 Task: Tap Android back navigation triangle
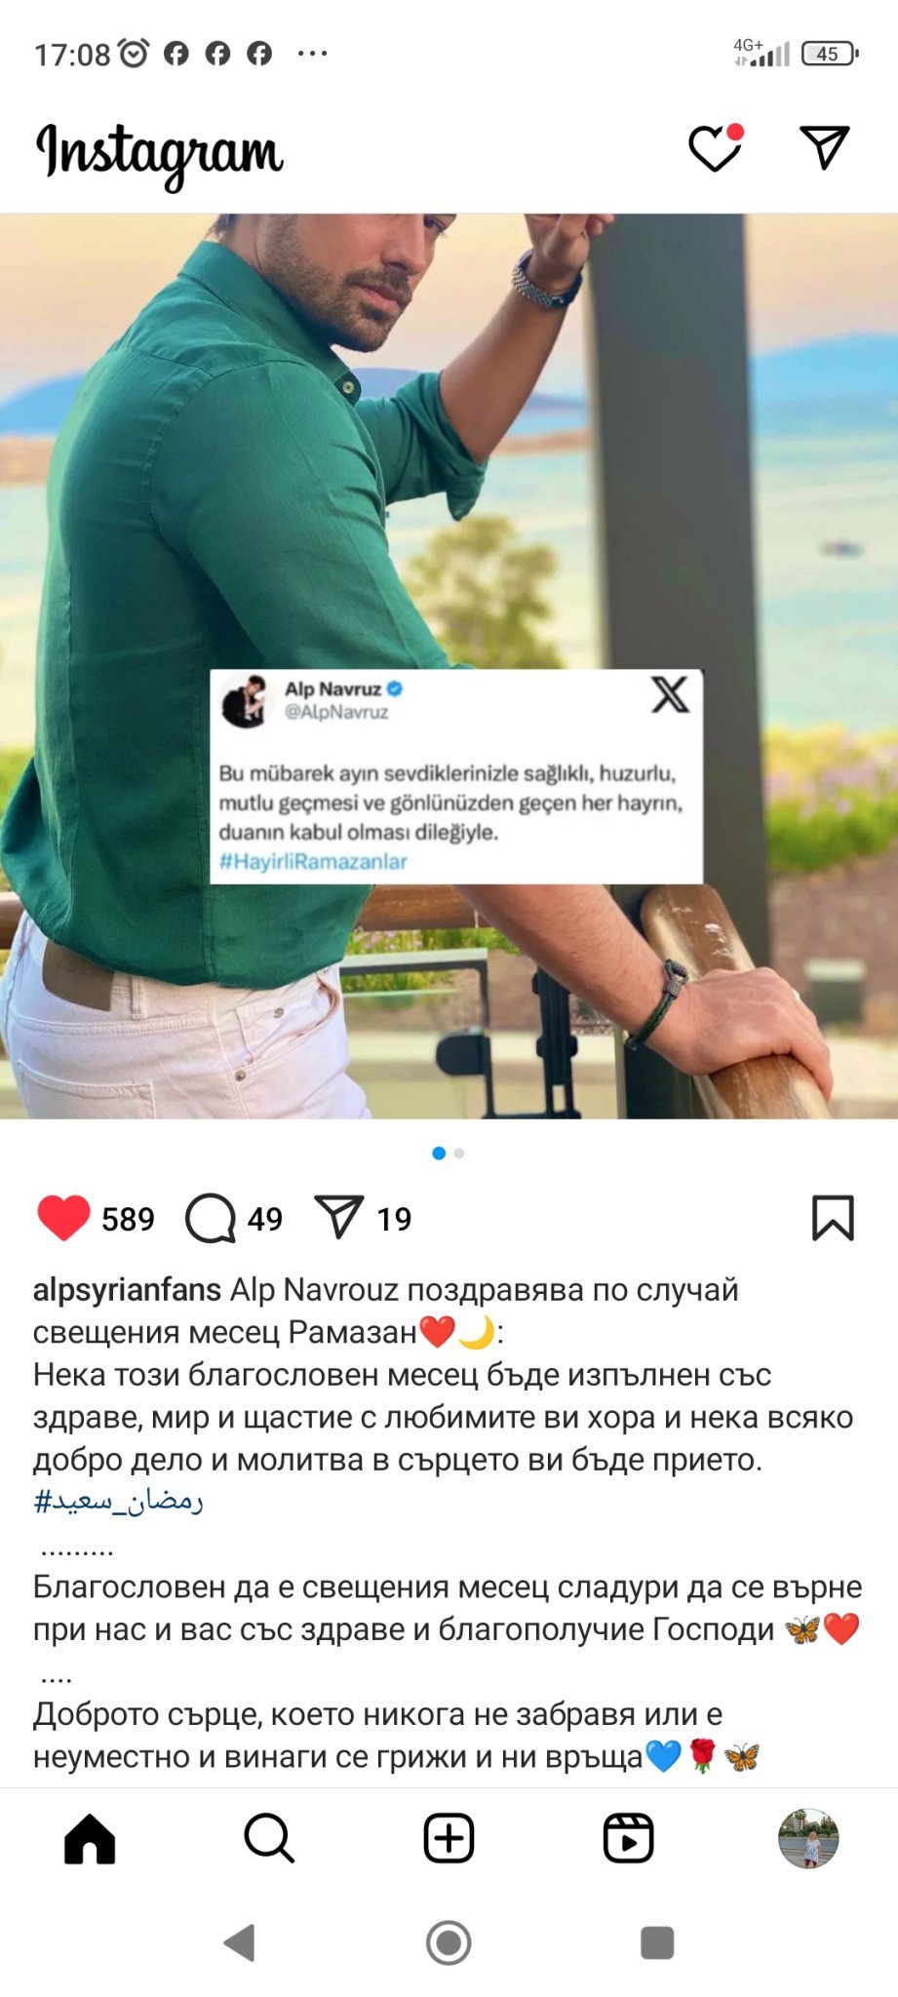240,1942
